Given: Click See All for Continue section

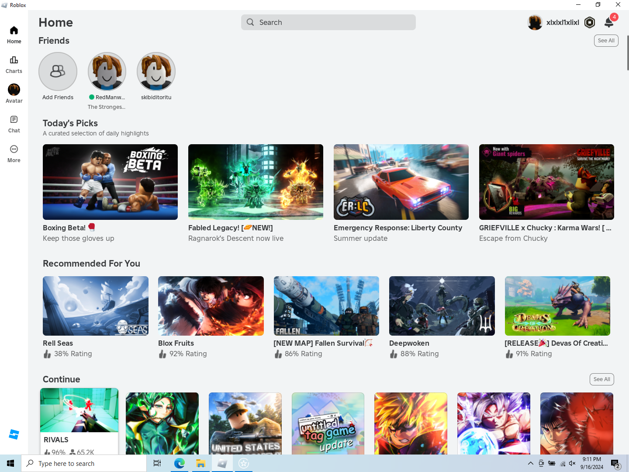Looking at the screenshot, I should (x=601, y=379).
